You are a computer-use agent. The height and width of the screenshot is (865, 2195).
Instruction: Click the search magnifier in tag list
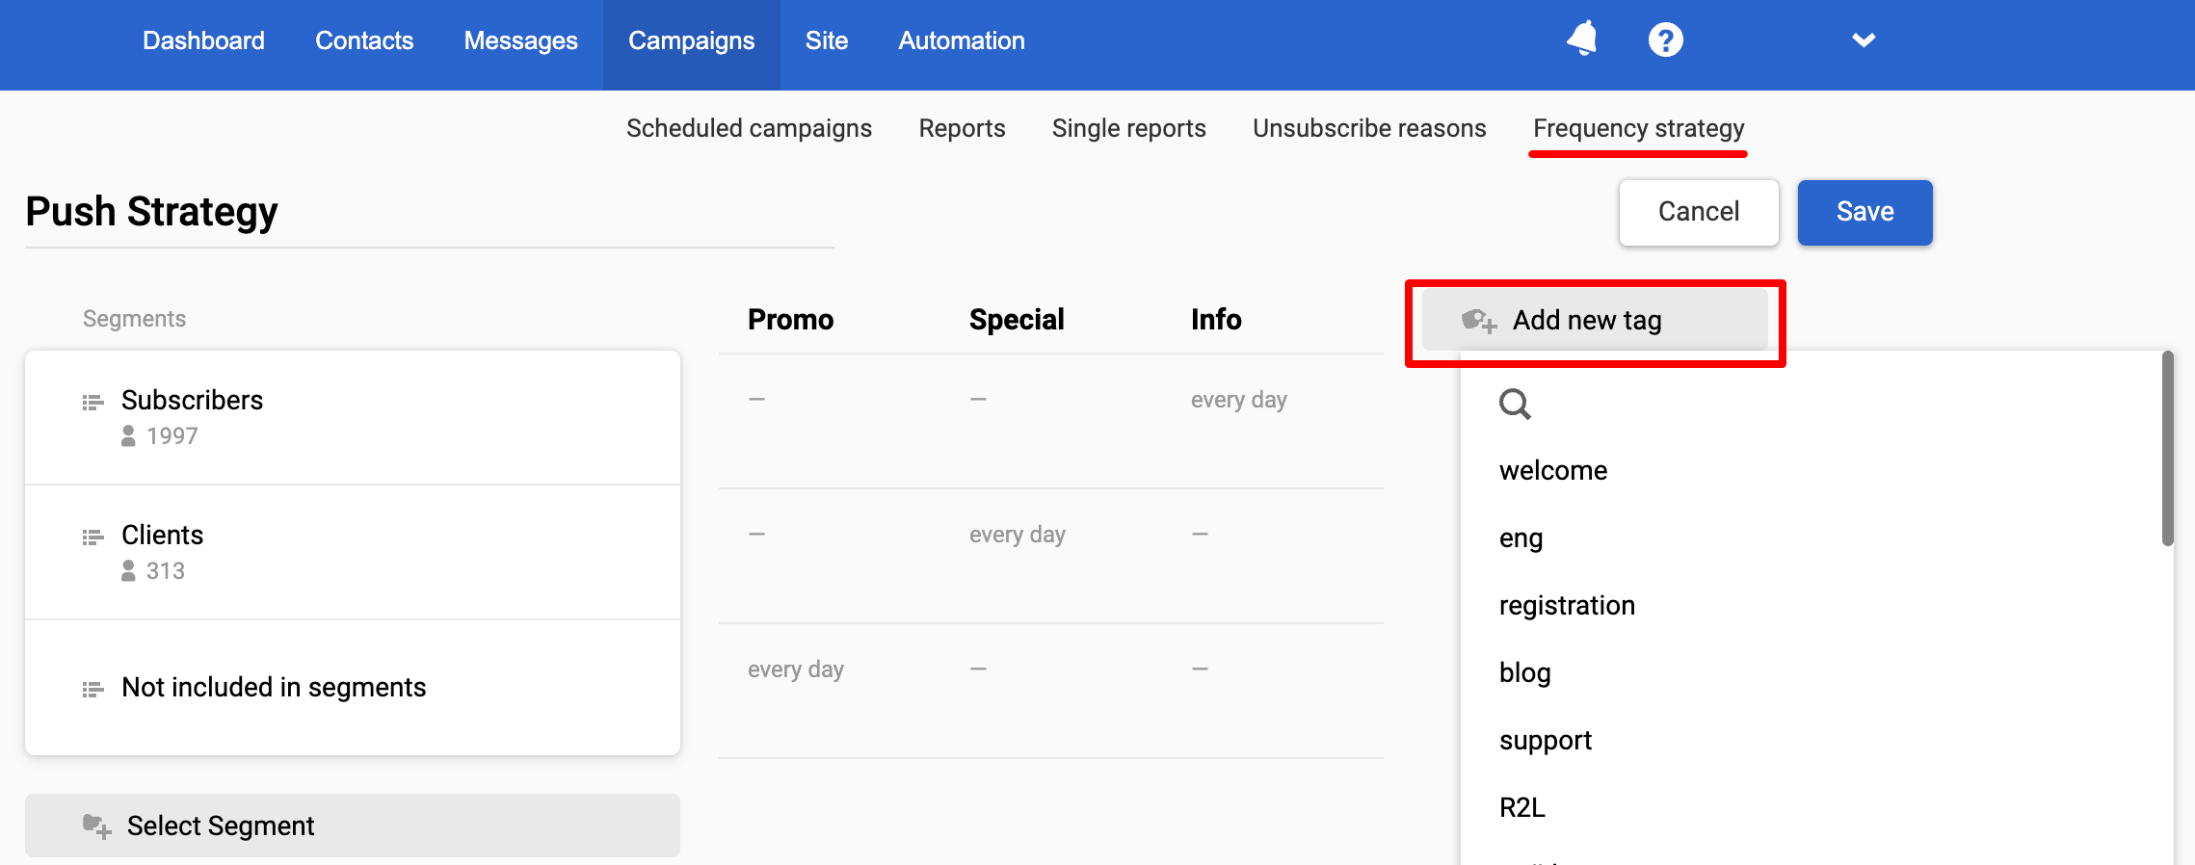1515,404
